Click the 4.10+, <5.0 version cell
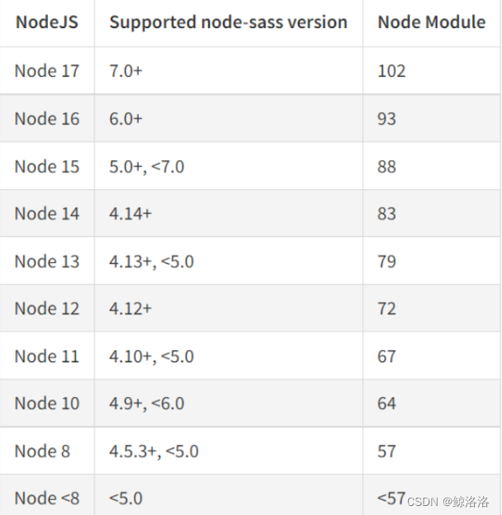This screenshot has height=515, width=502. (x=151, y=357)
